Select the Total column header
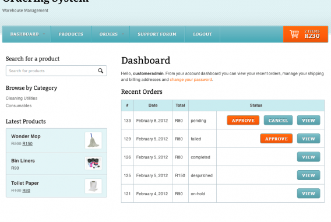 click(180, 105)
